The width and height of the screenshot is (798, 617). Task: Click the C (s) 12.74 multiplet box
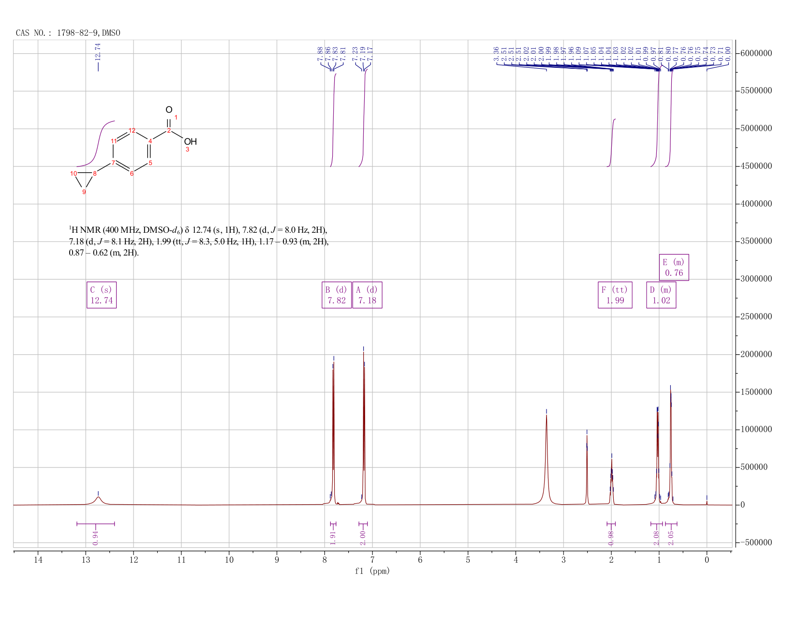(102, 295)
